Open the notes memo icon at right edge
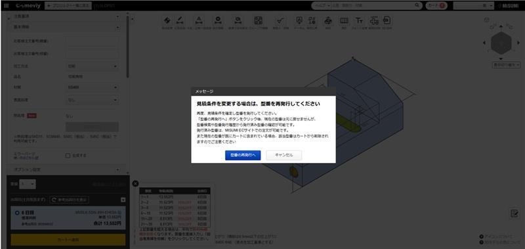The width and height of the screenshot is (525, 249). 514,213
